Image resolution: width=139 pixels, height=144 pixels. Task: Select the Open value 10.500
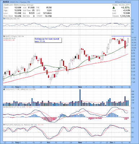pyautogui.click(x=18, y=8)
